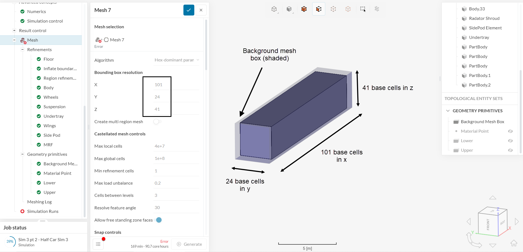Click the settings panel vertical scrollbar

[206, 45]
